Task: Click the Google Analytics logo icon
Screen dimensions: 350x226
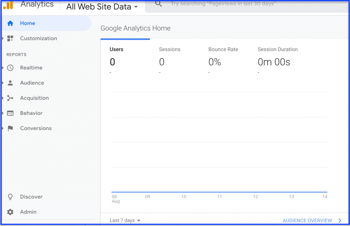Action: [x=8, y=5]
